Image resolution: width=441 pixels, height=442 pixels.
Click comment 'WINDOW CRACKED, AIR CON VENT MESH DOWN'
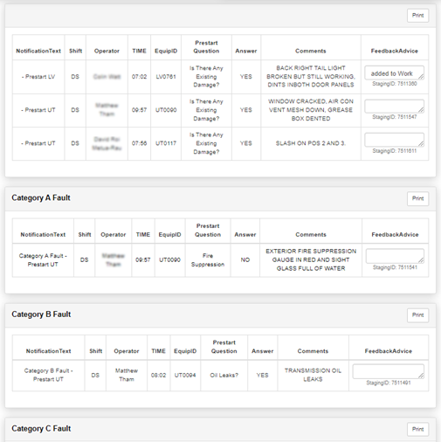(x=311, y=110)
